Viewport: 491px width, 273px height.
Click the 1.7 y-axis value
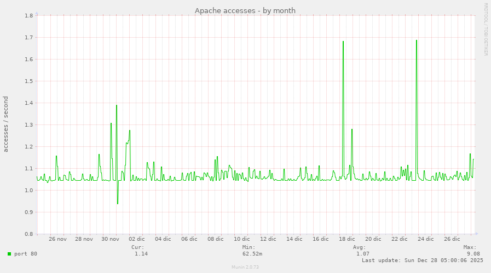[x=29, y=38]
